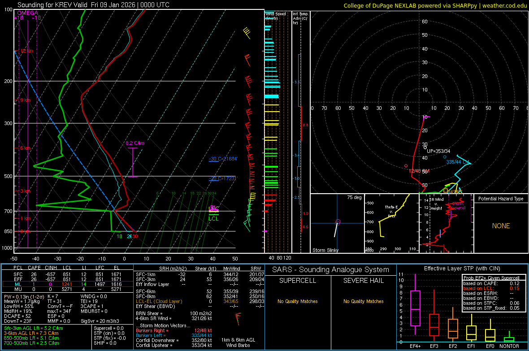Click the green LCL marker label
The image size is (529, 351).
point(213,219)
